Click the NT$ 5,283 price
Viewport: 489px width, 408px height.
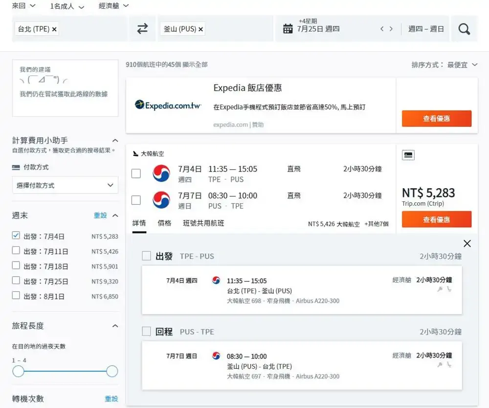428,193
